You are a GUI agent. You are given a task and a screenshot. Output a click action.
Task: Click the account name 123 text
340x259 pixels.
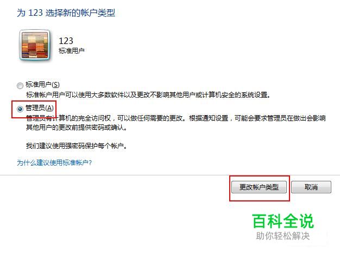[66, 41]
